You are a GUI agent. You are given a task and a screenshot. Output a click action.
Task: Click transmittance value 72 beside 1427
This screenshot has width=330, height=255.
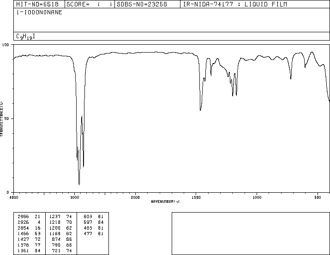pos(37,239)
